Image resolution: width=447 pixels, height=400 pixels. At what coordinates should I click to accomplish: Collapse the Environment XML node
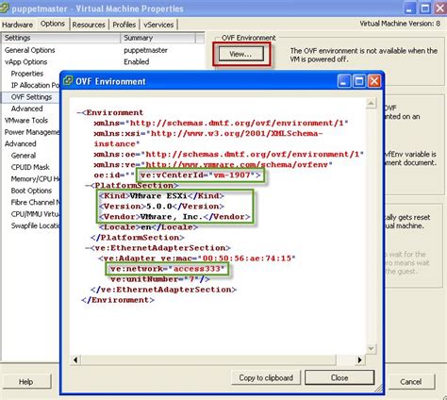79,112
